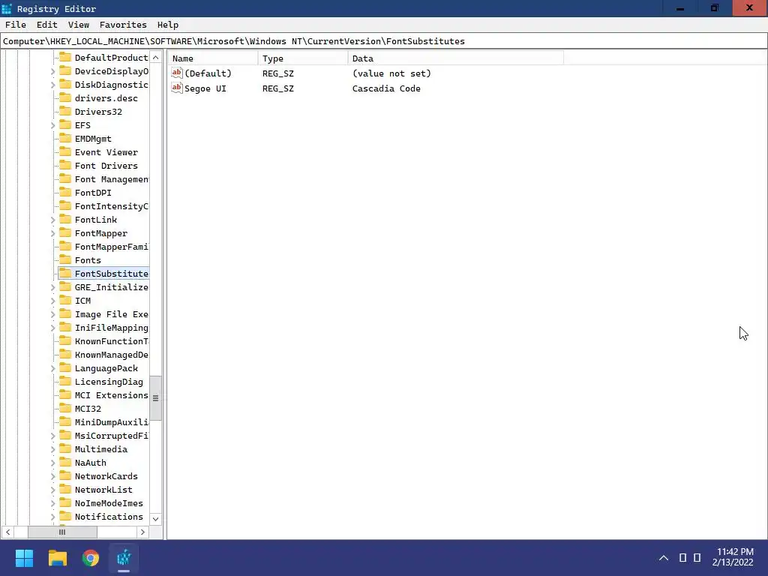This screenshot has width=768, height=576.
Task: Click the (value not set) data cell
Action: 391,73
